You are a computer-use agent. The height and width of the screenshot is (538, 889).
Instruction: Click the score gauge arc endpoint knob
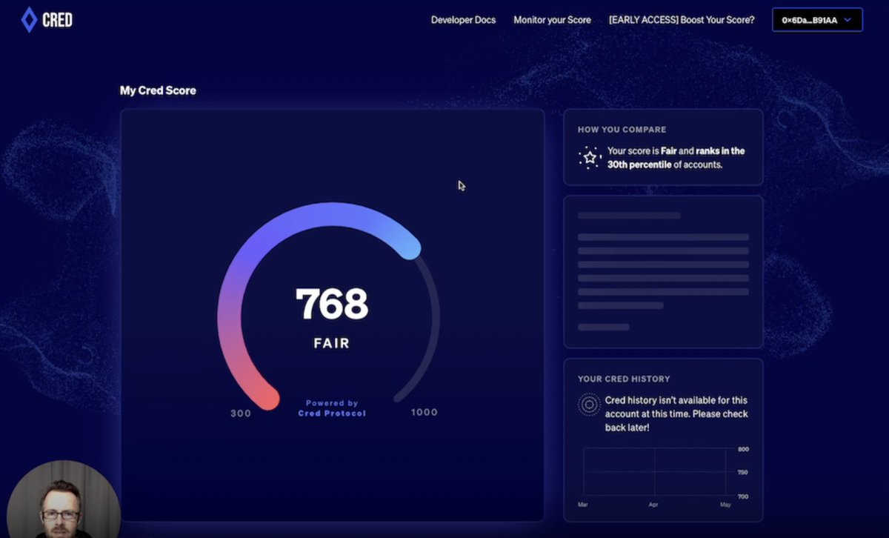coord(409,248)
